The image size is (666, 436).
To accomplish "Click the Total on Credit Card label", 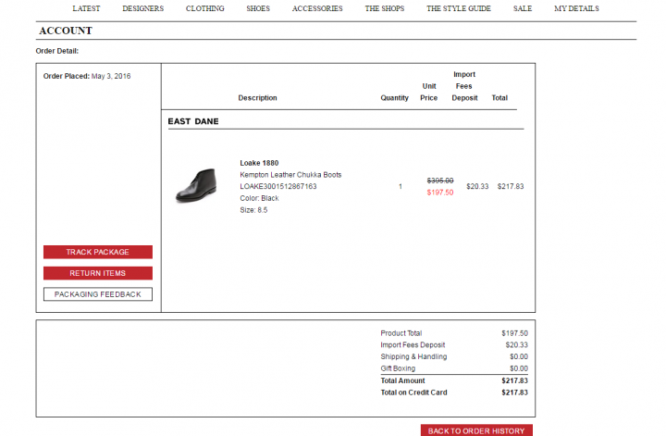I will 413,392.
